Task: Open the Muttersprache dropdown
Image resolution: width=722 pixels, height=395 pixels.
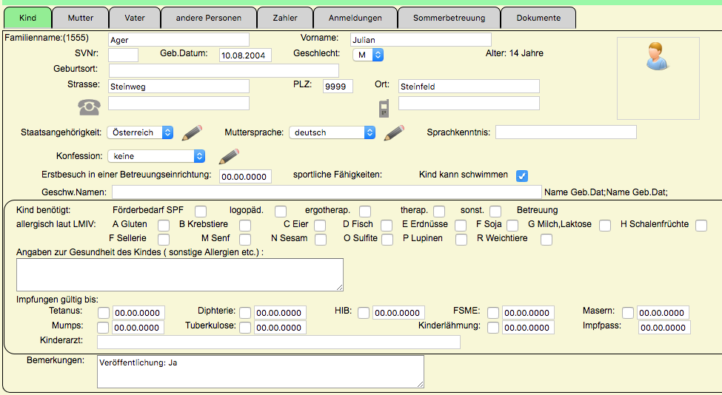Action: point(332,132)
